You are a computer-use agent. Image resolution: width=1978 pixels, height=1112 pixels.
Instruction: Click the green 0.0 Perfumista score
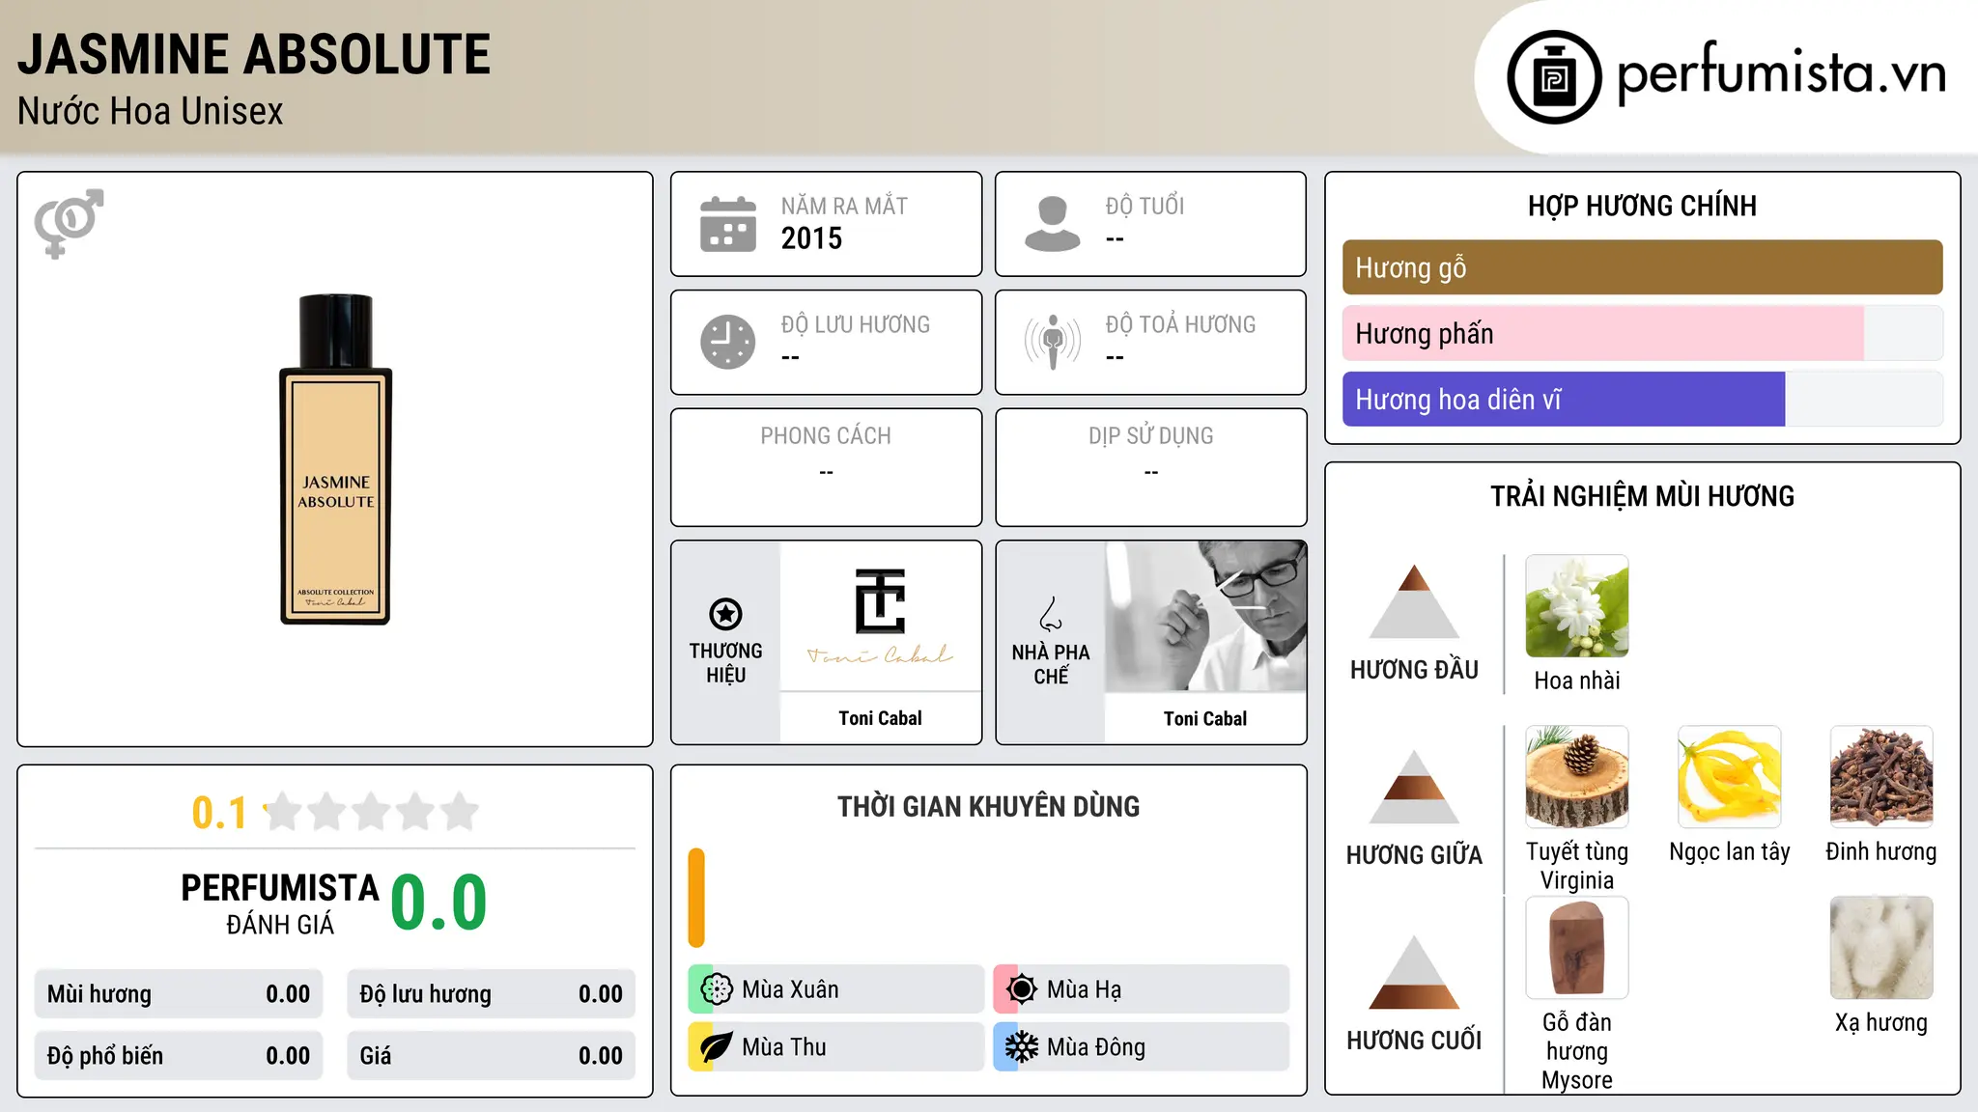[438, 903]
